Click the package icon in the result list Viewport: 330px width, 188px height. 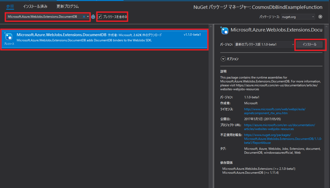(x=9, y=37)
